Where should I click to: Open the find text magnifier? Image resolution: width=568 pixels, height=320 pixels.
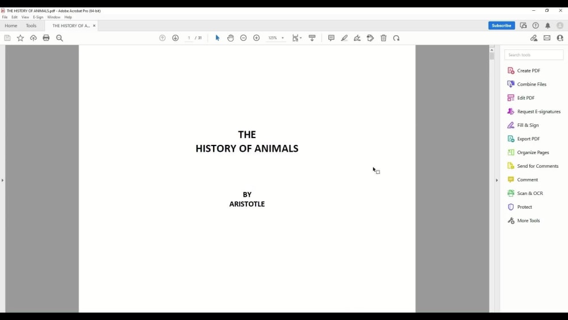point(60,38)
